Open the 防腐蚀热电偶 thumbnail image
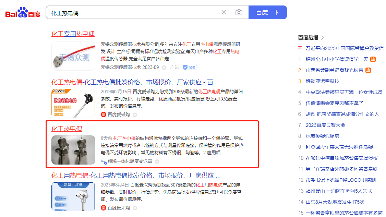The image size is (386, 217). [x=73, y=103]
